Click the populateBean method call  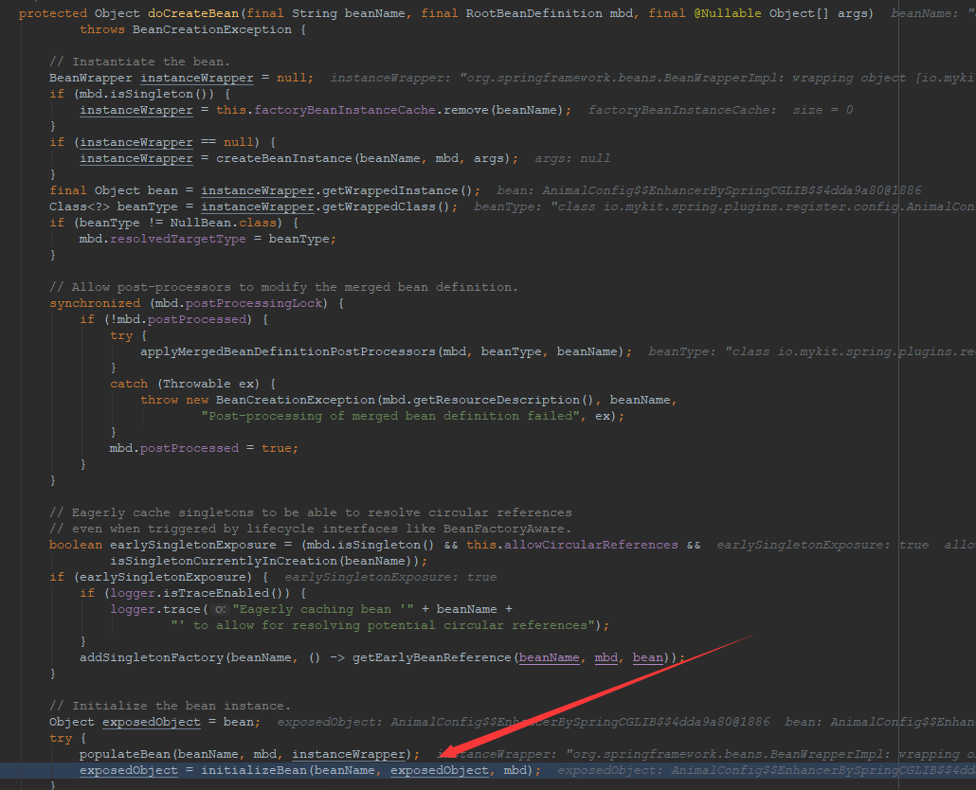[x=124, y=754]
